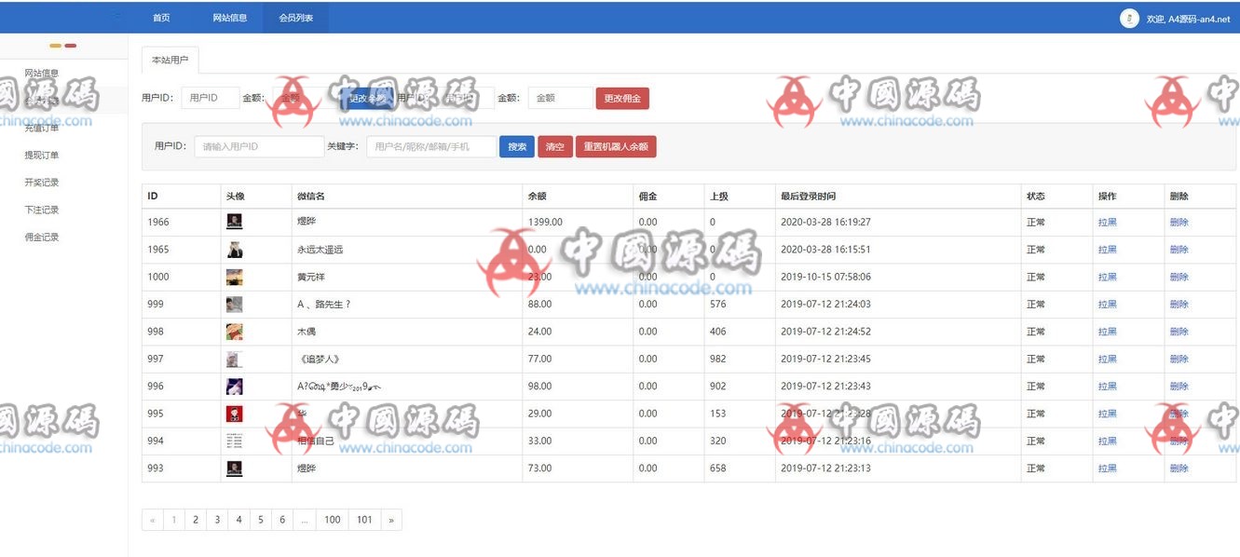Screen dimensions: 1240x557
Task: Click 删除 for user 998 木偶
Action: (1179, 332)
